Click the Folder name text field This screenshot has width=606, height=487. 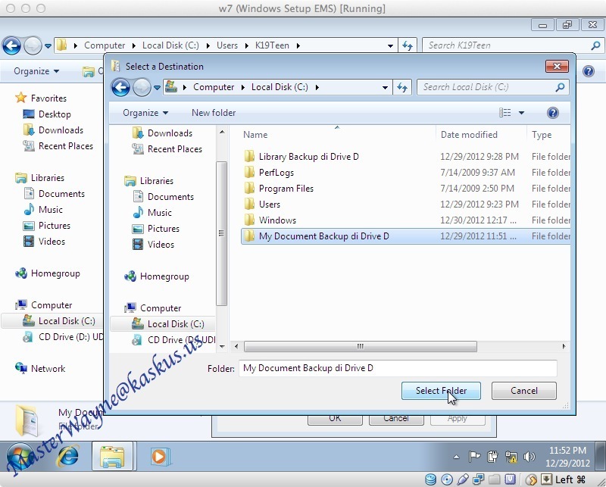point(398,368)
